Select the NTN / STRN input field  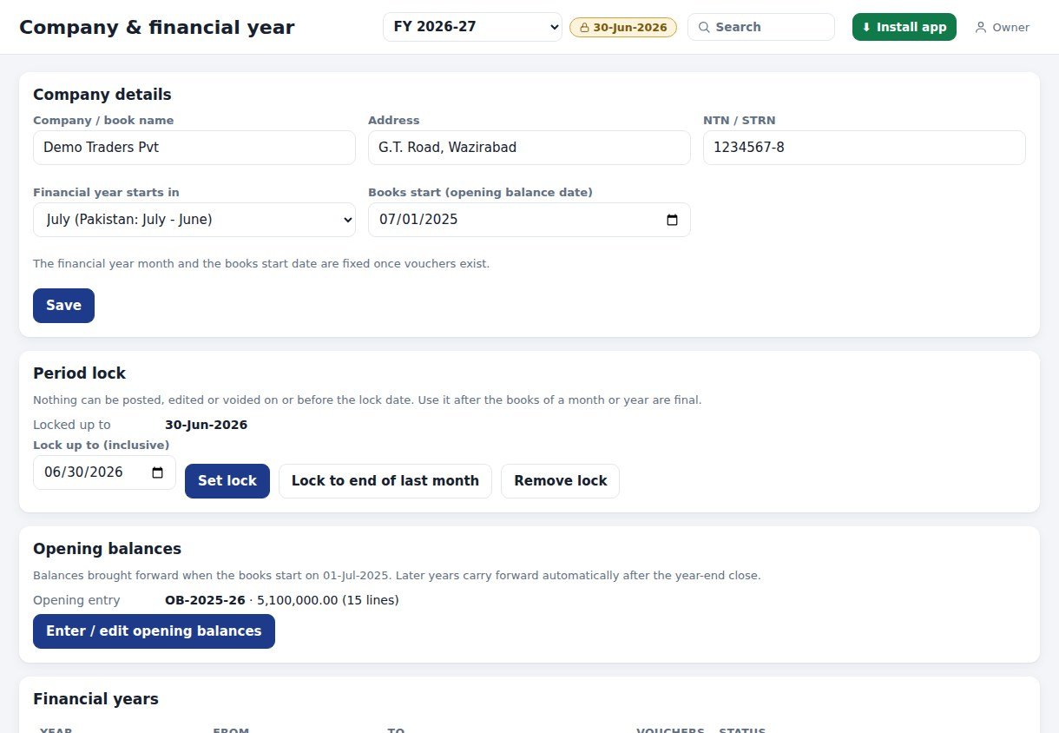click(865, 148)
